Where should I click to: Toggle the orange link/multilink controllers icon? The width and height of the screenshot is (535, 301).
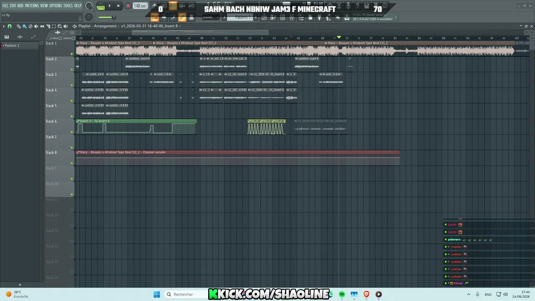pos(182,17)
